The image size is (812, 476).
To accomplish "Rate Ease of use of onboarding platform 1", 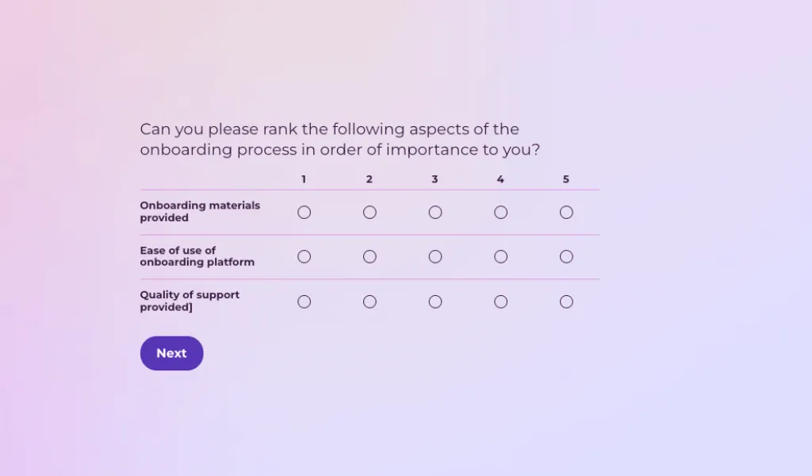I will (304, 257).
